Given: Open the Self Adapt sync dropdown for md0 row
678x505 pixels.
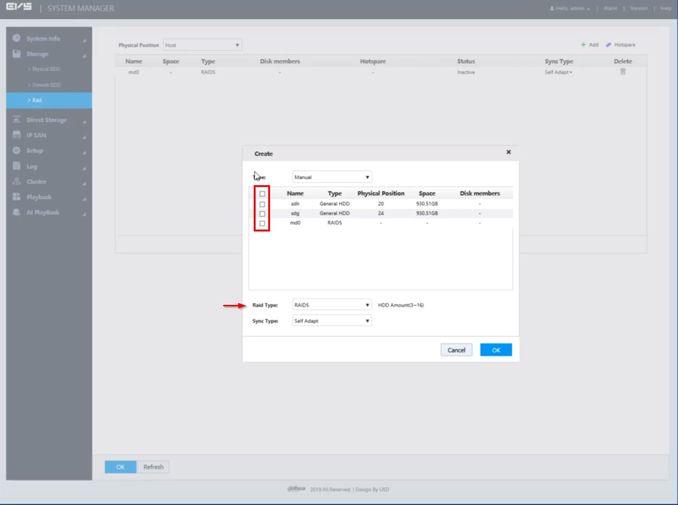Looking at the screenshot, I should coord(558,72).
